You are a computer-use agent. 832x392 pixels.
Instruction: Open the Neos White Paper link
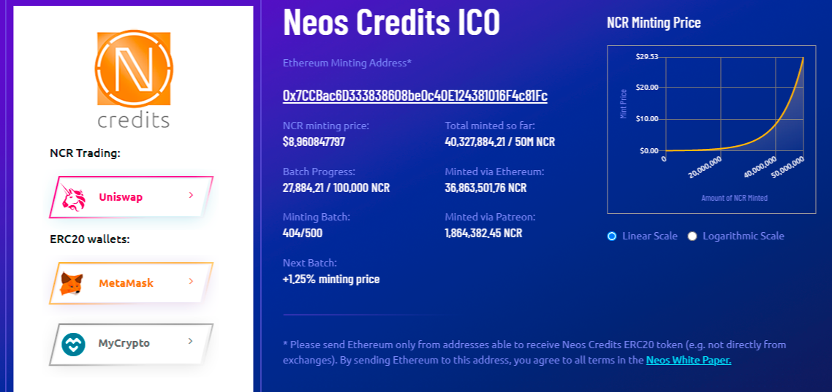(688, 360)
